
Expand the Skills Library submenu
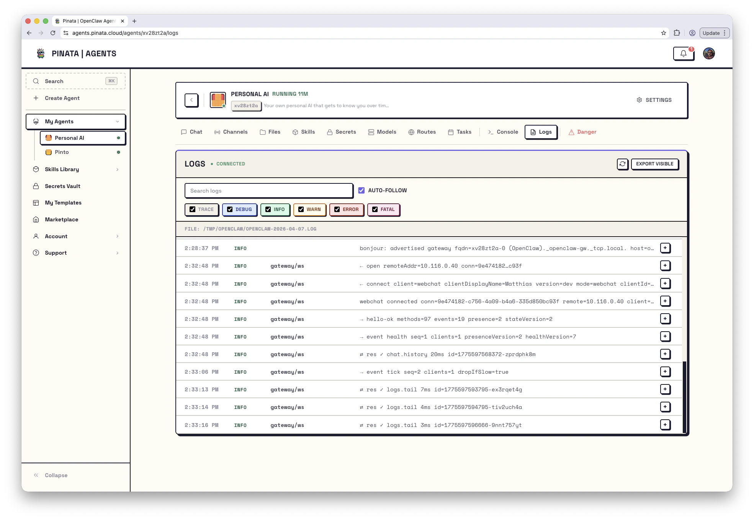(117, 169)
